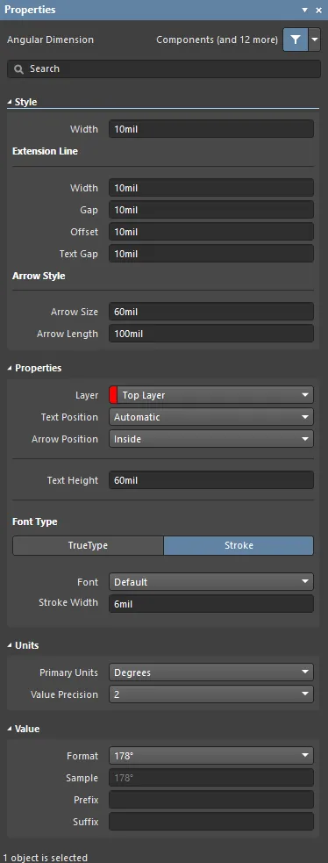Screen dimensions: 328x863
Task: Edit the Style Width field
Action: (211, 129)
